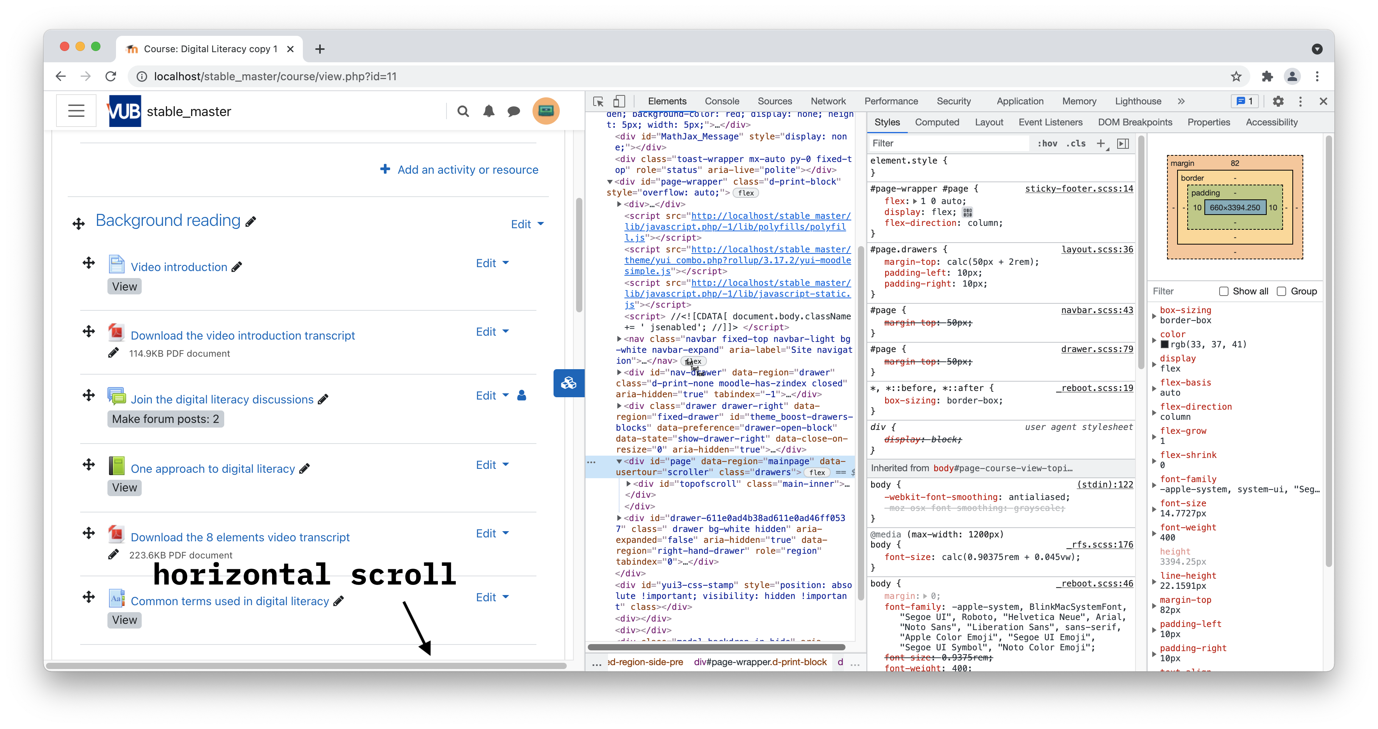Viewport: 1378px width, 729px height.
Task: Click the black color swatch for color property
Action: tap(1164, 345)
